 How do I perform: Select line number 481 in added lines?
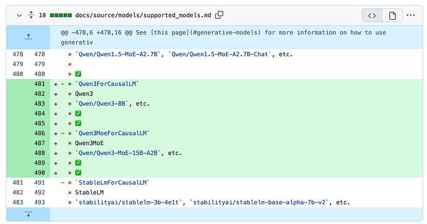[x=40, y=84]
